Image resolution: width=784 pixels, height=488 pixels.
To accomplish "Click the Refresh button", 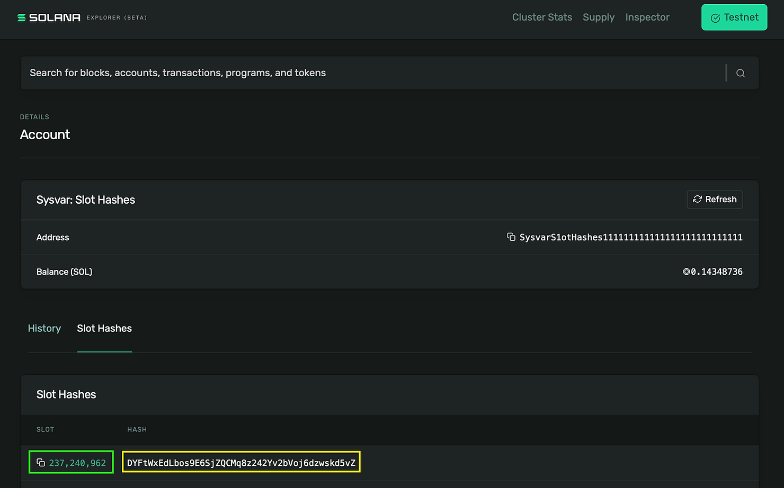I will tap(715, 199).
